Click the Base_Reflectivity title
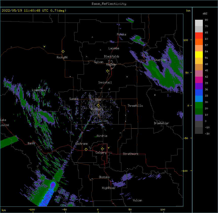This screenshot has width=218, height=213. [109, 4]
